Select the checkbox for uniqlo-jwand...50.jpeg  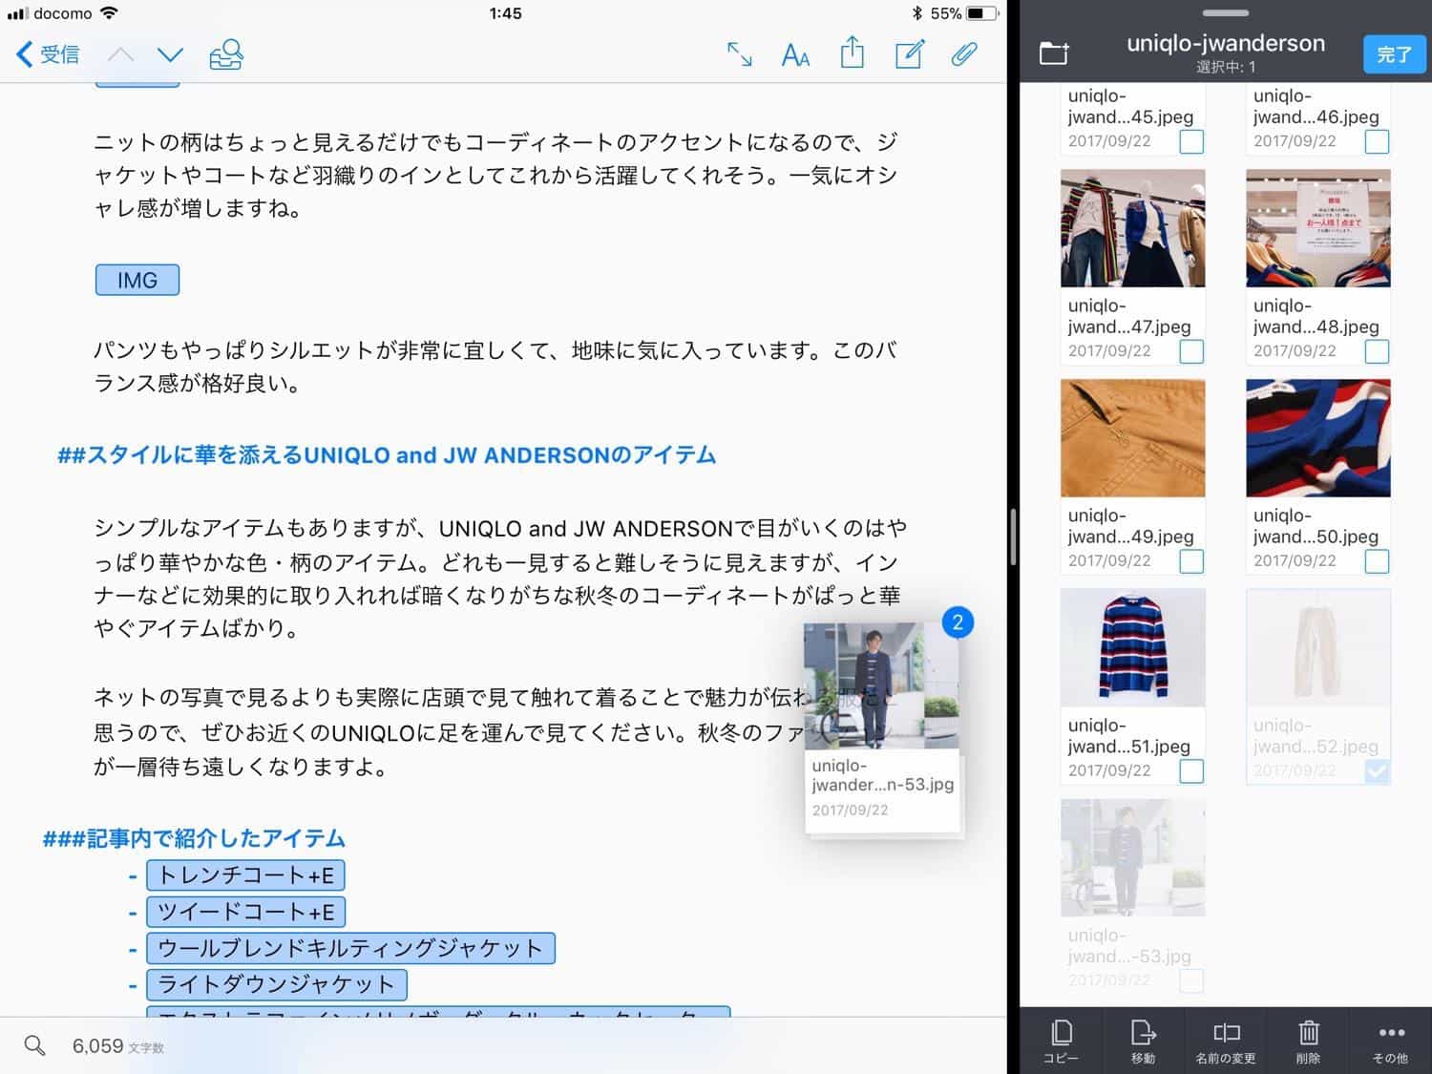coord(1376,561)
